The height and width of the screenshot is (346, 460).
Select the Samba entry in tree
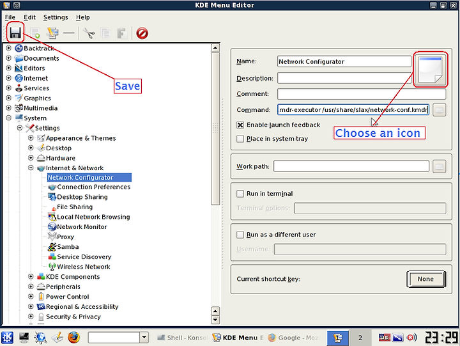tap(63, 247)
